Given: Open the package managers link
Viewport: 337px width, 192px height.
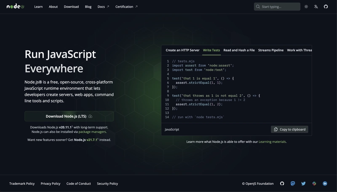Looking at the screenshot, I should pyautogui.click(x=92, y=132).
